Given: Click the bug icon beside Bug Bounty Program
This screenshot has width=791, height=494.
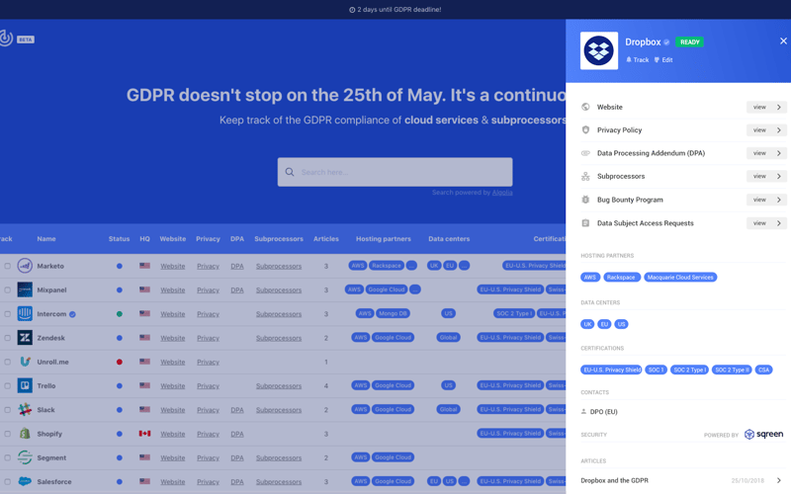Looking at the screenshot, I should point(585,200).
